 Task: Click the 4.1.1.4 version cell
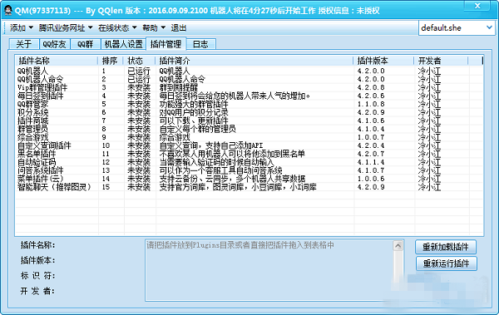[x=371, y=162]
